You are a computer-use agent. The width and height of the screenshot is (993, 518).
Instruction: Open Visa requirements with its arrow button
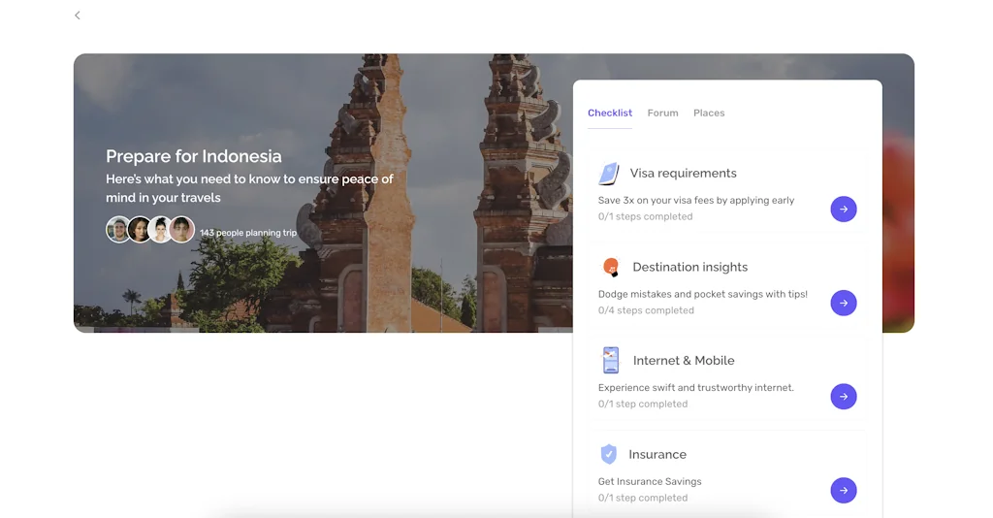[x=843, y=209]
